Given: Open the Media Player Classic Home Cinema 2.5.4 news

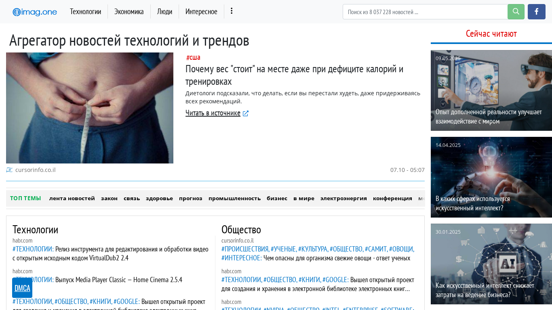Looking at the screenshot, I should [x=119, y=280].
